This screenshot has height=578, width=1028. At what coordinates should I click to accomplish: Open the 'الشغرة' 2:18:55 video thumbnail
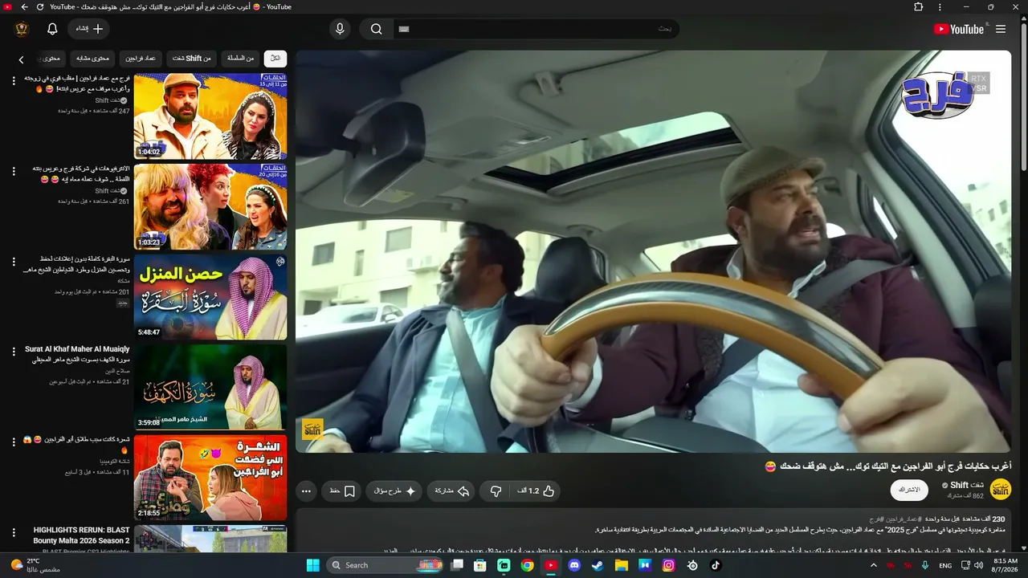pyautogui.click(x=210, y=478)
